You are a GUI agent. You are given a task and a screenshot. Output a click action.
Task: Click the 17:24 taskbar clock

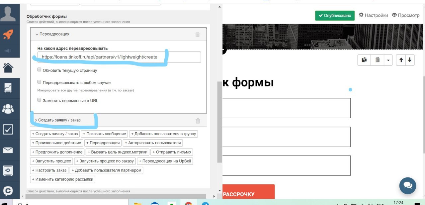pyautogui.click(x=398, y=203)
